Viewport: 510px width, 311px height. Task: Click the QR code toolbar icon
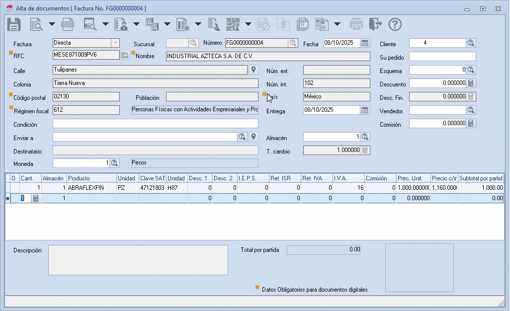click(233, 24)
